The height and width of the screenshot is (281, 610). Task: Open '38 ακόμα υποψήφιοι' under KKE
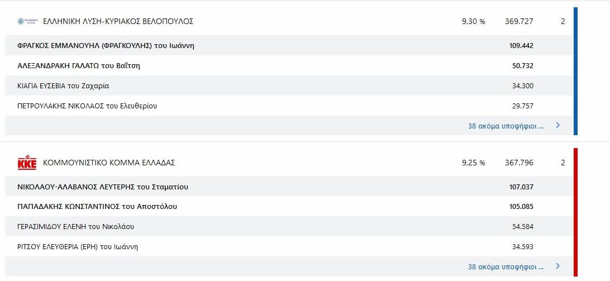[x=506, y=267]
